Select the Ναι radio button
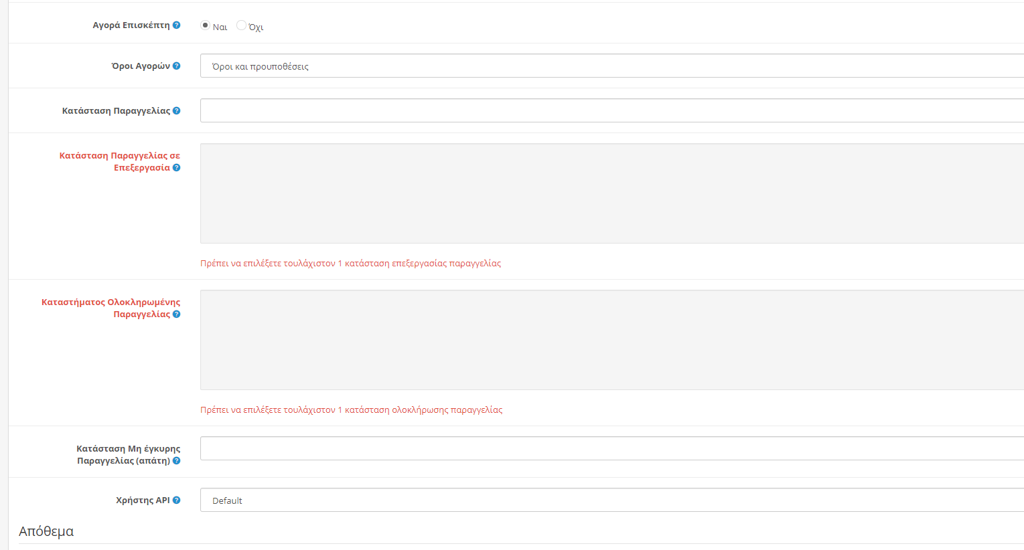This screenshot has height=550, width=1024. coord(205,25)
